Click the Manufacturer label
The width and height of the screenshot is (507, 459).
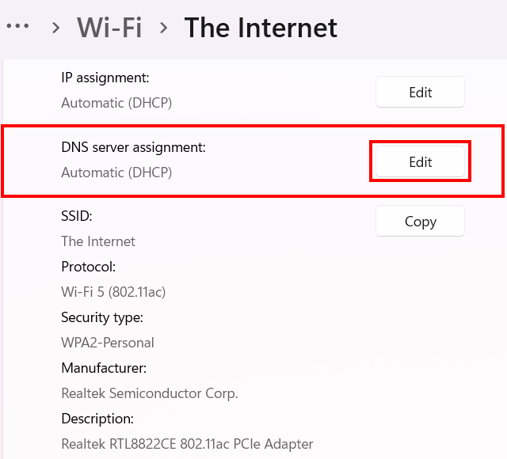point(104,368)
